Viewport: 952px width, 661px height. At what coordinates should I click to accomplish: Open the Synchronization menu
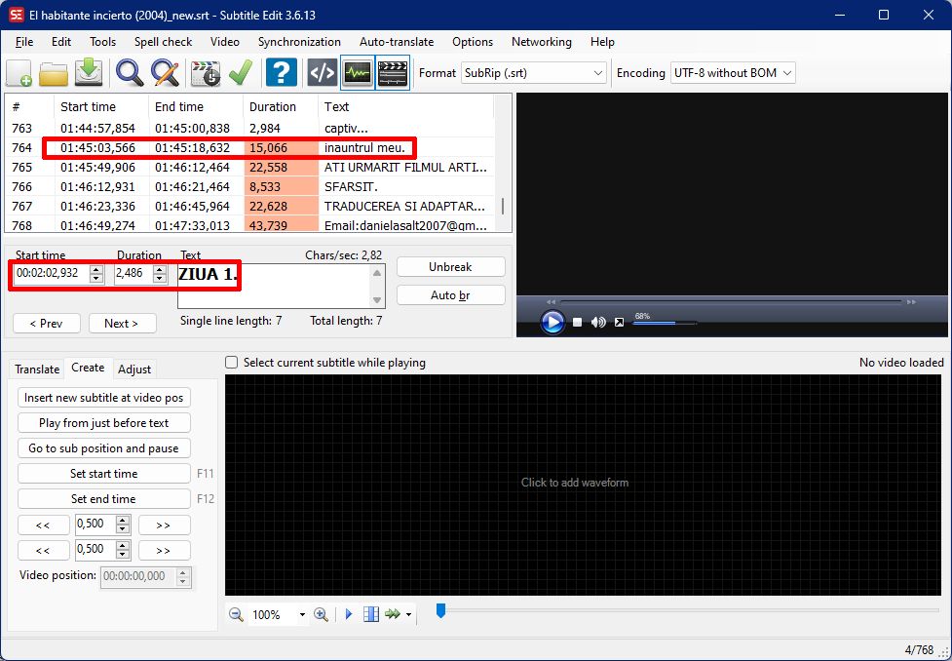tap(299, 42)
